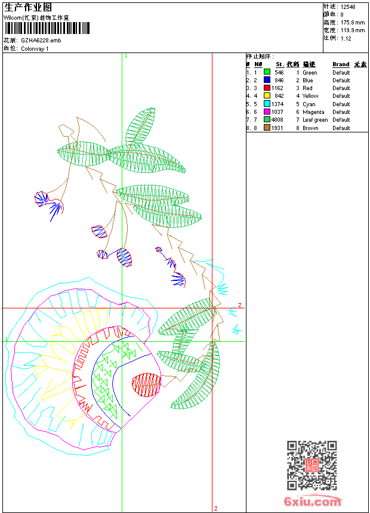Click the QR code image
This screenshot has width=370, height=513.
pyautogui.click(x=312, y=465)
